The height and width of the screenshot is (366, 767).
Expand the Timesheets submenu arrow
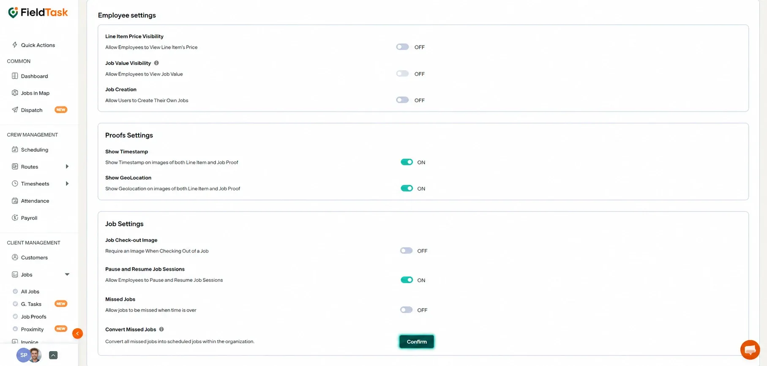tap(67, 183)
